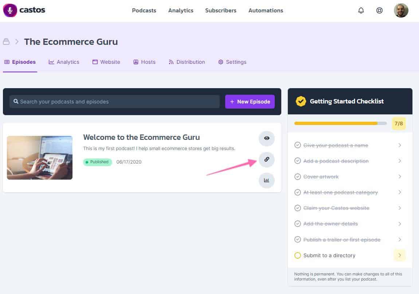Copy episode link via chain icon

(266, 159)
